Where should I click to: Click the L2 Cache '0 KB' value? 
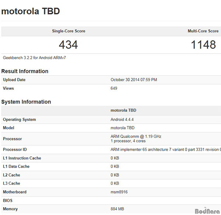(115, 175)
